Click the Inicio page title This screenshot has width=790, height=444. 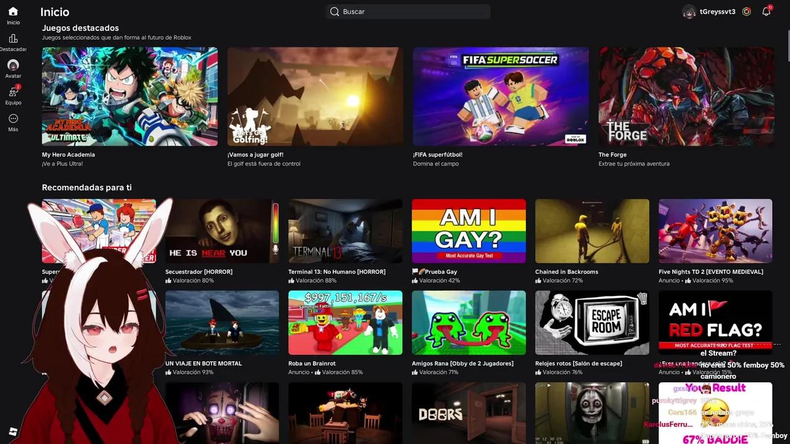[x=55, y=12]
